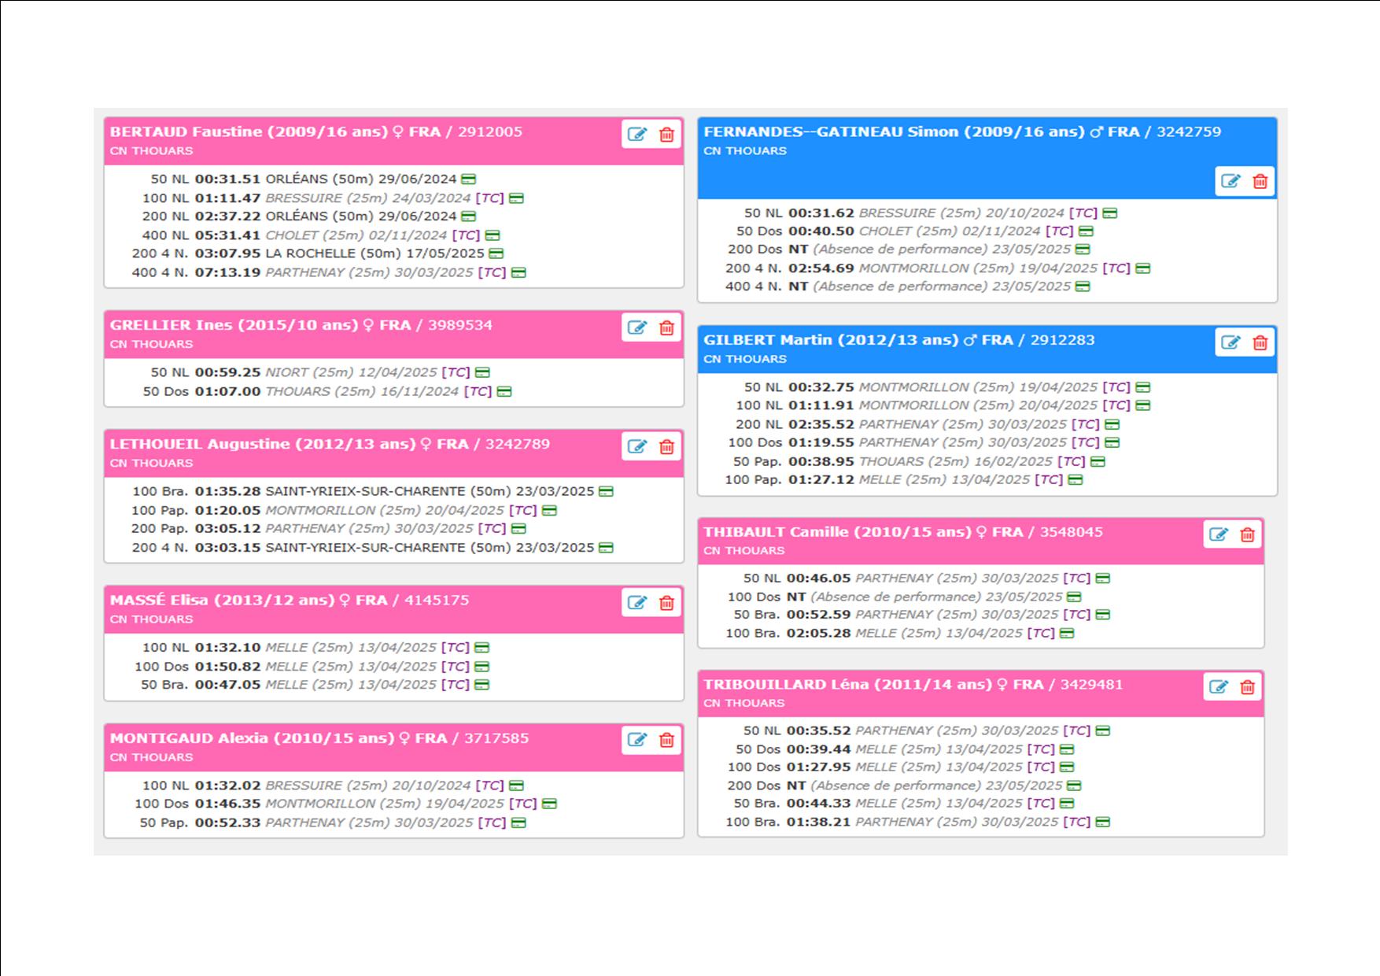Click [TC] tag on Grellier 50 Dos 01:07.00
1380x976 pixels.
point(478,391)
